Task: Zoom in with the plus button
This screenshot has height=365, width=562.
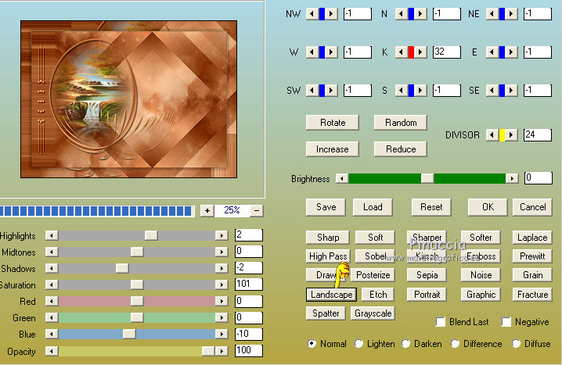Action: tap(207, 211)
